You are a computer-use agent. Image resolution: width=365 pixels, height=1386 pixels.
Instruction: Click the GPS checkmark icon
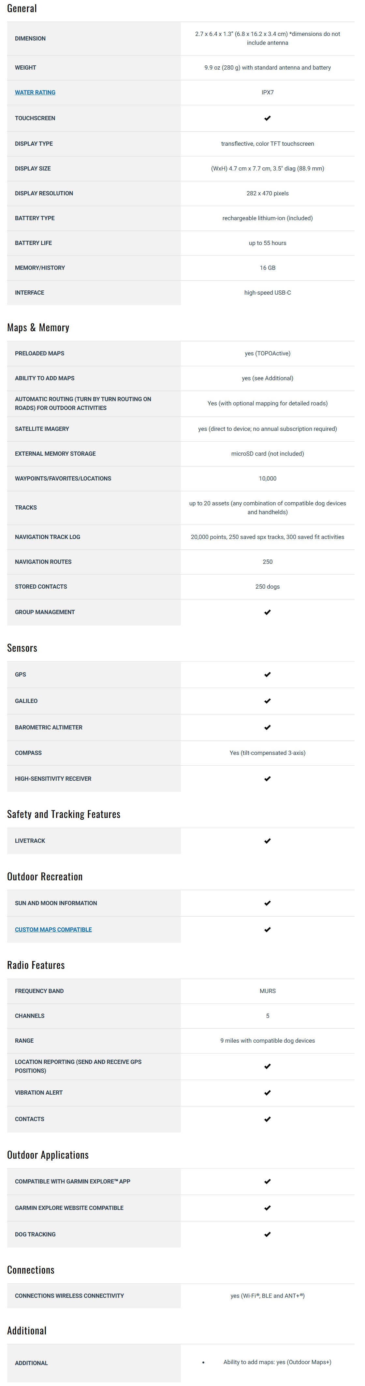click(267, 674)
